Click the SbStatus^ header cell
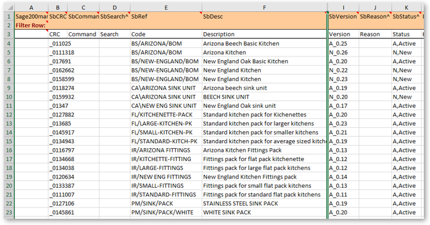This screenshot has width=430, height=225. point(406,17)
